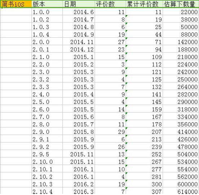The height and width of the screenshot is (195, 199).
Task: Select review count 29 for version 2.9.0
Action: point(110,132)
